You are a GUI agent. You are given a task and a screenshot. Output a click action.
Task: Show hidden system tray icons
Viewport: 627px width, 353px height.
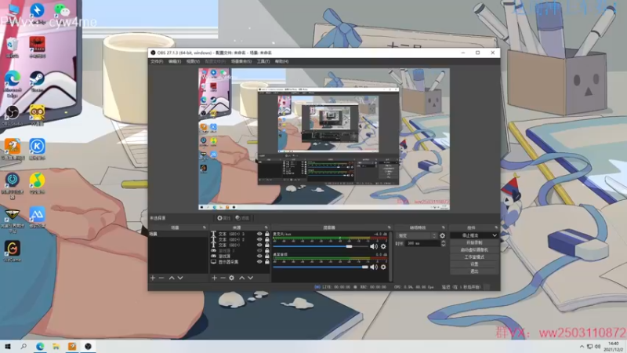click(582, 346)
